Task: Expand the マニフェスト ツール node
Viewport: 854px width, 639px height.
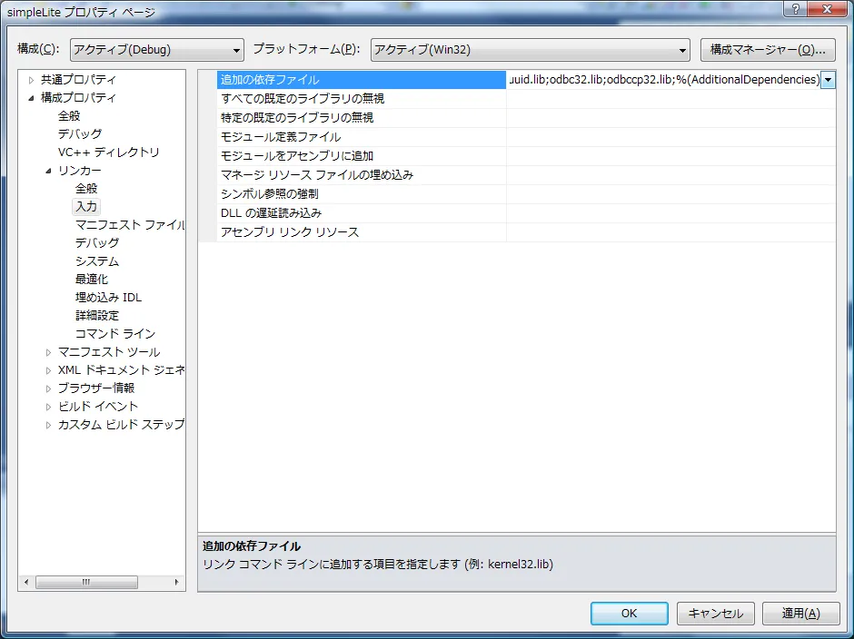Action: (48, 353)
